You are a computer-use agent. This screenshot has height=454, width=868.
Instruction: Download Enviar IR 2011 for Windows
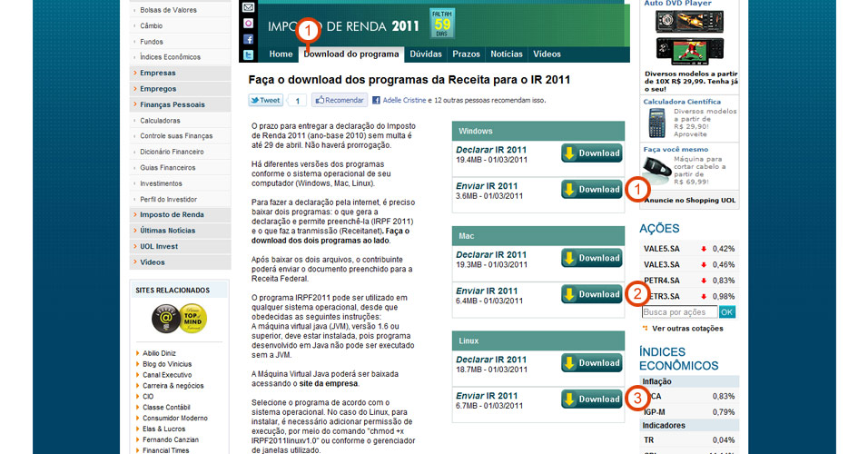[592, 190]
